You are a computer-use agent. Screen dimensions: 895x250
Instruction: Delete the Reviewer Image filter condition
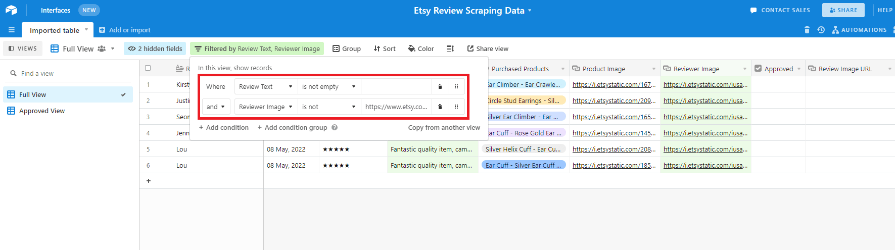point(440,107)
